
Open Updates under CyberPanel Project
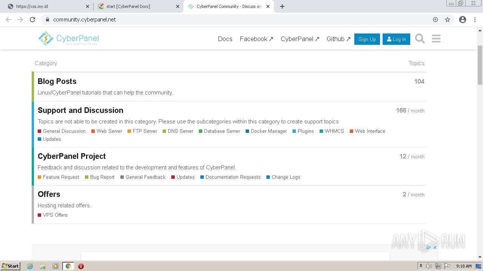(183, 177)
